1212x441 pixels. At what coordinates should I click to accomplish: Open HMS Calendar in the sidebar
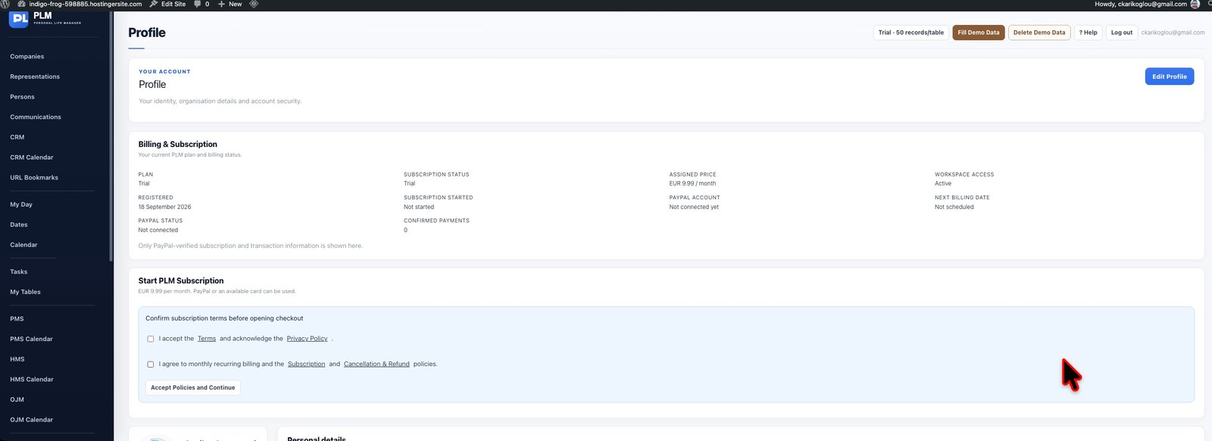[x=32, y=380]
